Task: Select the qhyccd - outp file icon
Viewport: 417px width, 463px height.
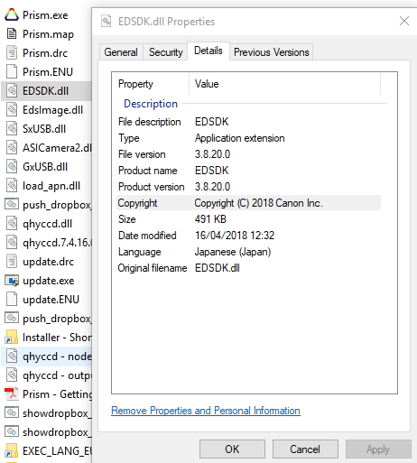Action: point(12,375)
